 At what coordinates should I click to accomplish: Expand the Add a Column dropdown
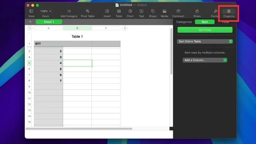click(205, 60)
